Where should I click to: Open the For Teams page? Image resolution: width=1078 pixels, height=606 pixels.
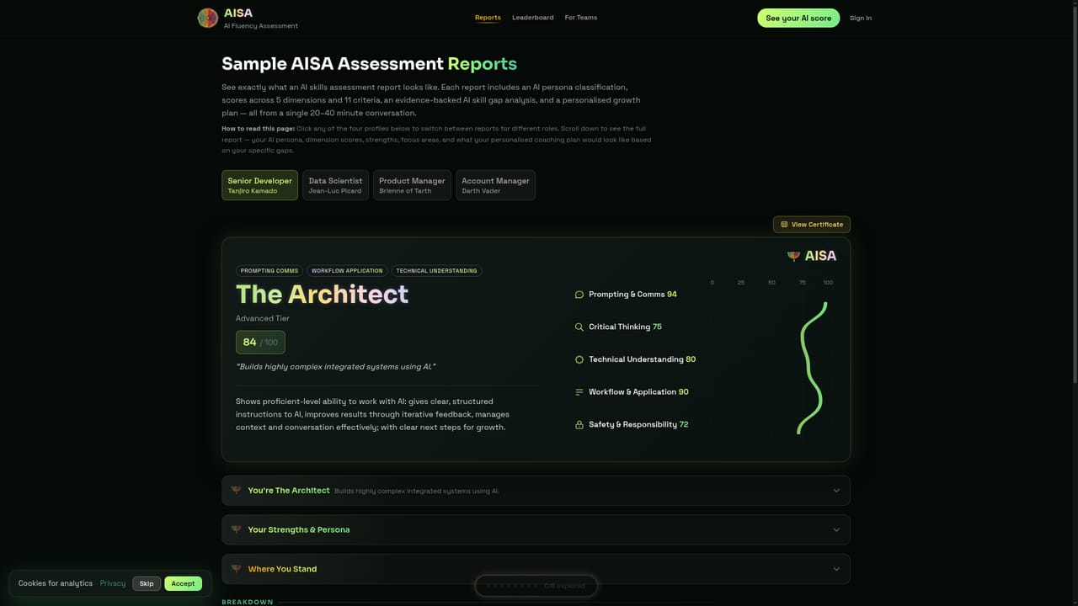coord(581,18)
